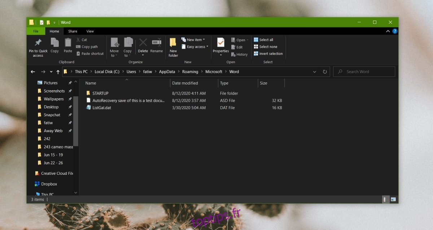Open Creative Cloud Files in sidebar
433x230 pixels.
coord(57,173)
